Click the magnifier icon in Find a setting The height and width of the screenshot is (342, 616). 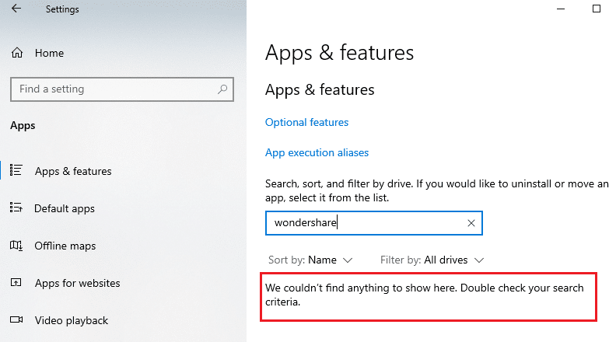pyautogui.click(x=222, y=89)
